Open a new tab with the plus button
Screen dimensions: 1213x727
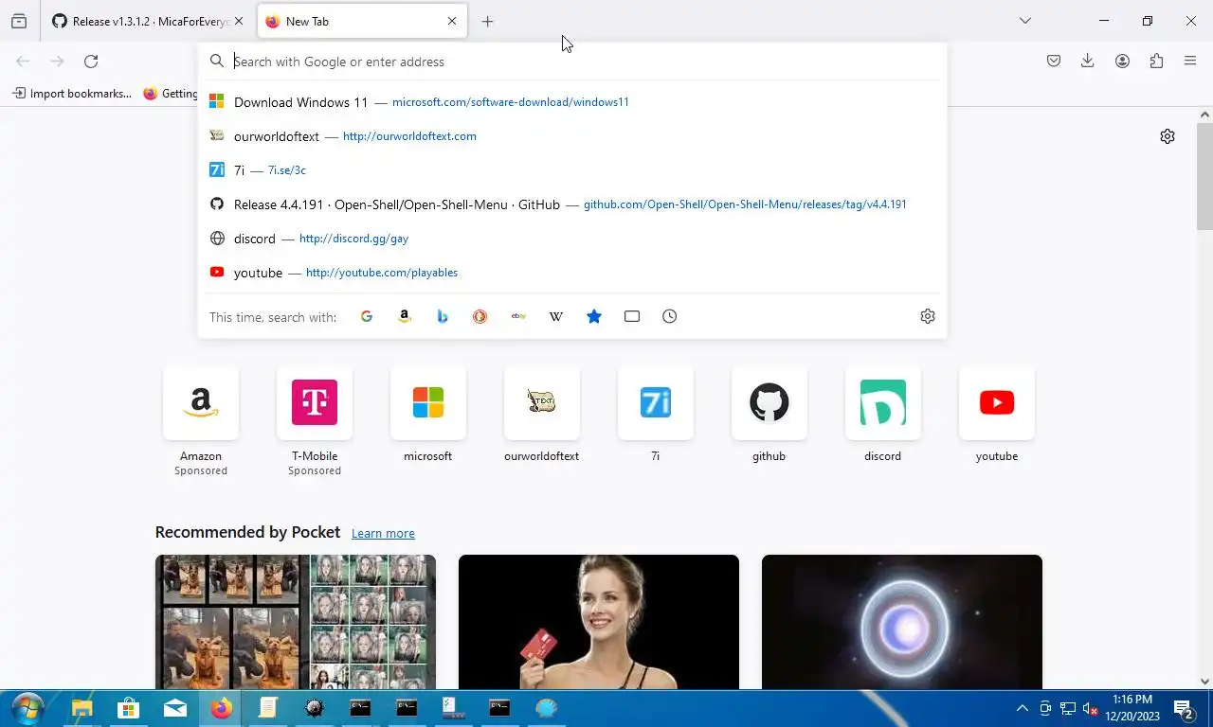(487, 21)
